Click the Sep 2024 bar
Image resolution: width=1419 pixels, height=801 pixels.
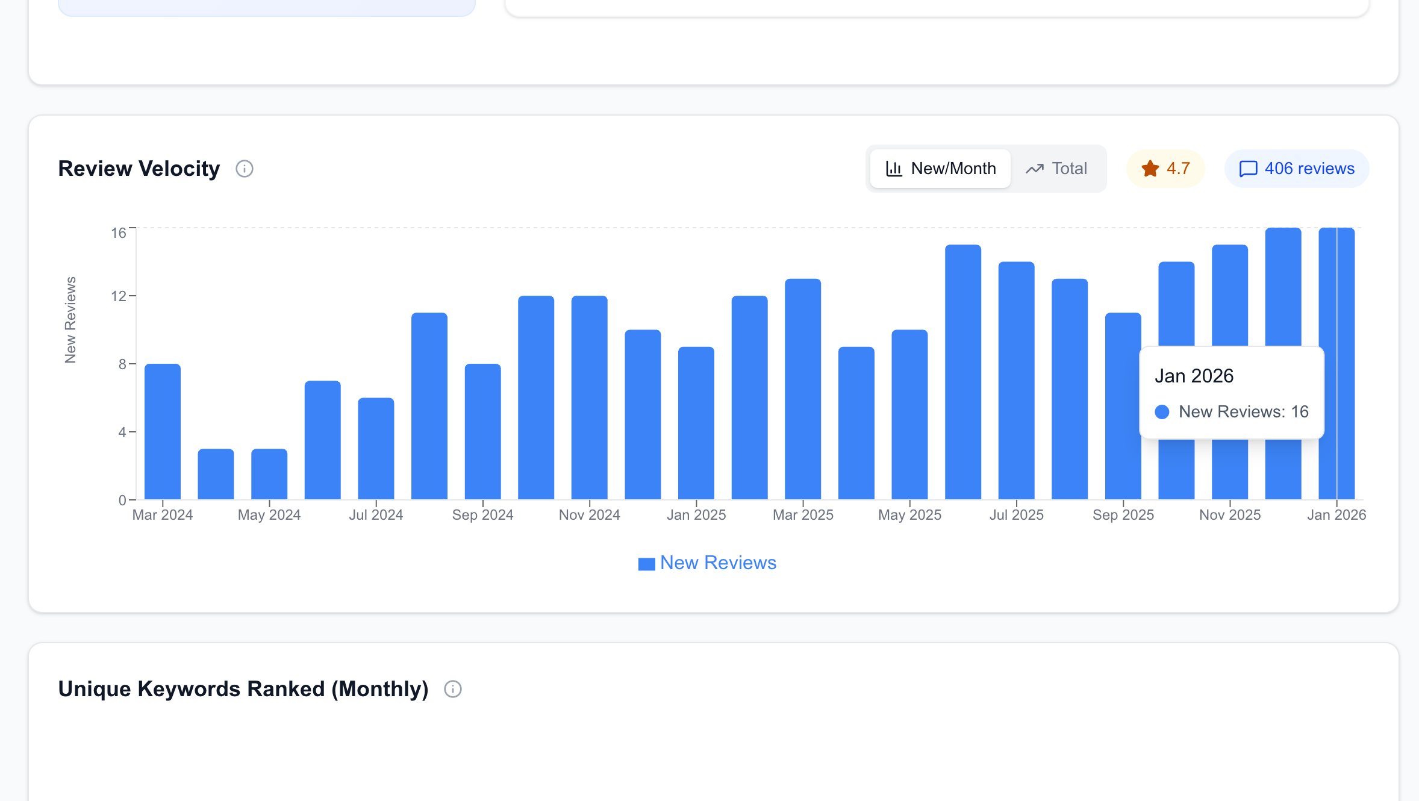pos(483,431)
